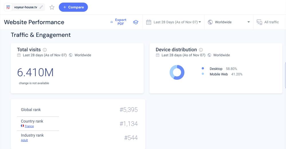Viewport: 286px width, 149px height.
Task: Open the France country rank link
Action: coord(29,126)
